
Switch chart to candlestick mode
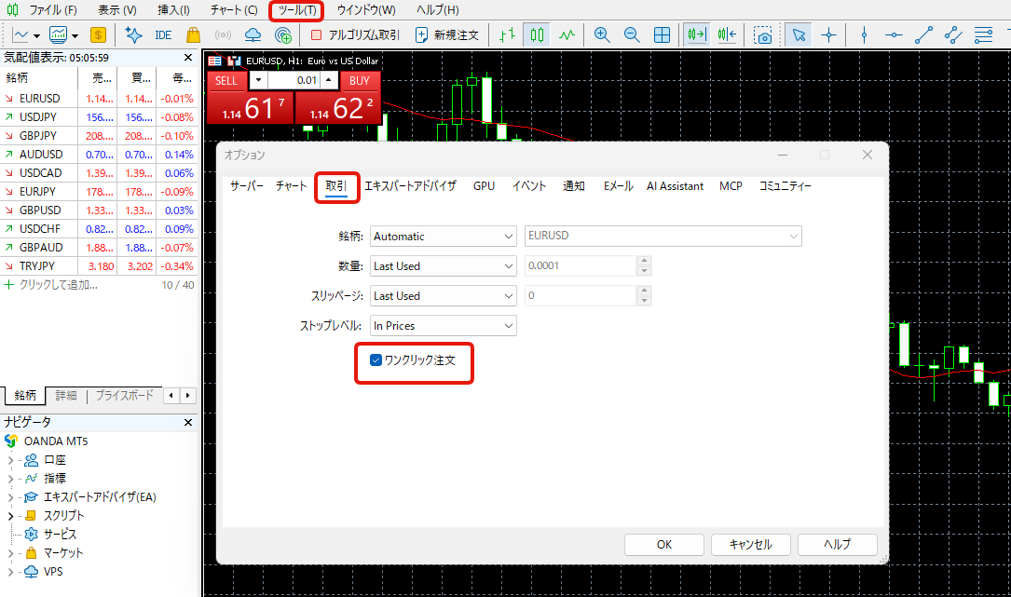click(537, 34)
